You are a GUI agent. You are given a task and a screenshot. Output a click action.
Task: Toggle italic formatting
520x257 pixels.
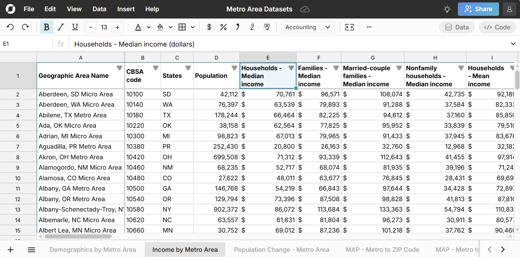pos(61,27)
